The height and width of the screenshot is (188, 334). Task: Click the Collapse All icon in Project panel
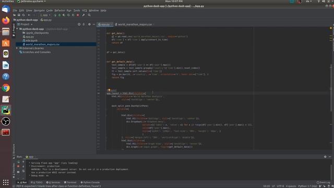coord(83,25)
